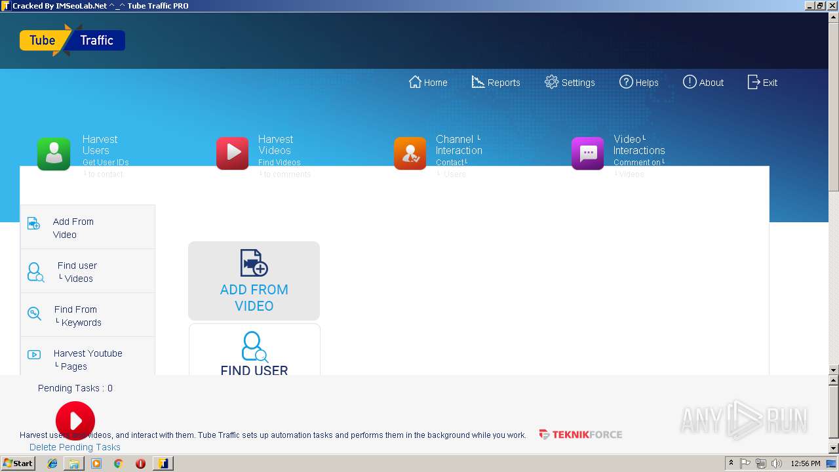This screenshot has height=472, width=839.
Task: Click the Find user Videos sidebar icon
Action: point(35,272)
